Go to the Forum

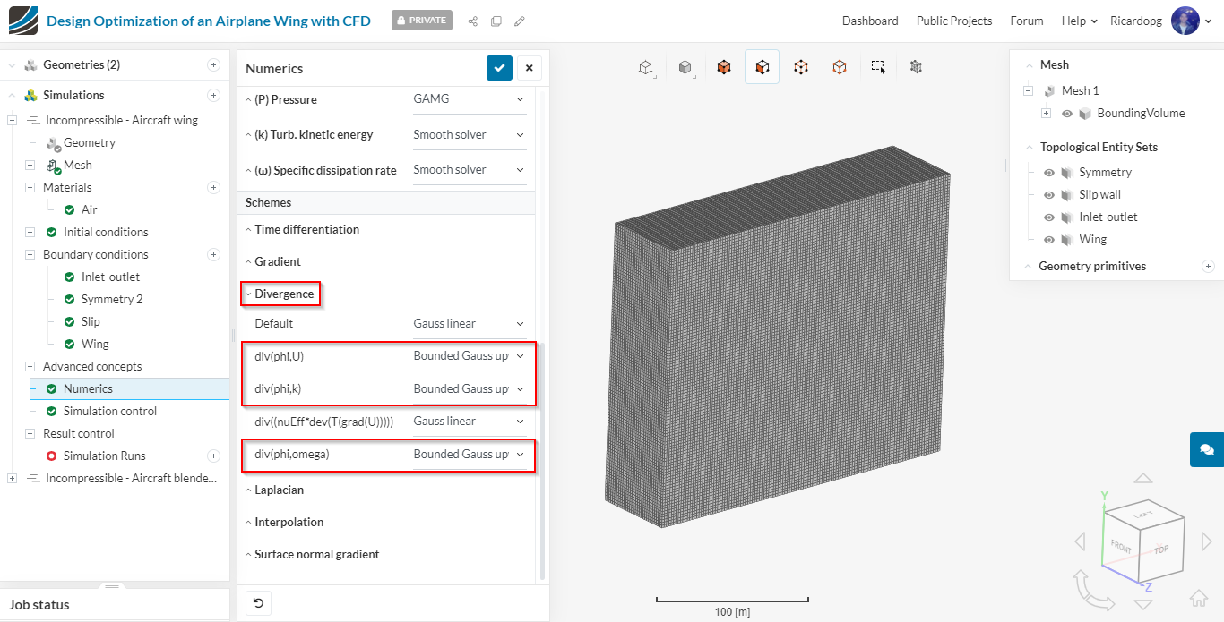1027,21
